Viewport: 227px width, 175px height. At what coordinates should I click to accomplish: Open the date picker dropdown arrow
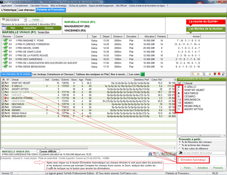click(x=25, y=20)
